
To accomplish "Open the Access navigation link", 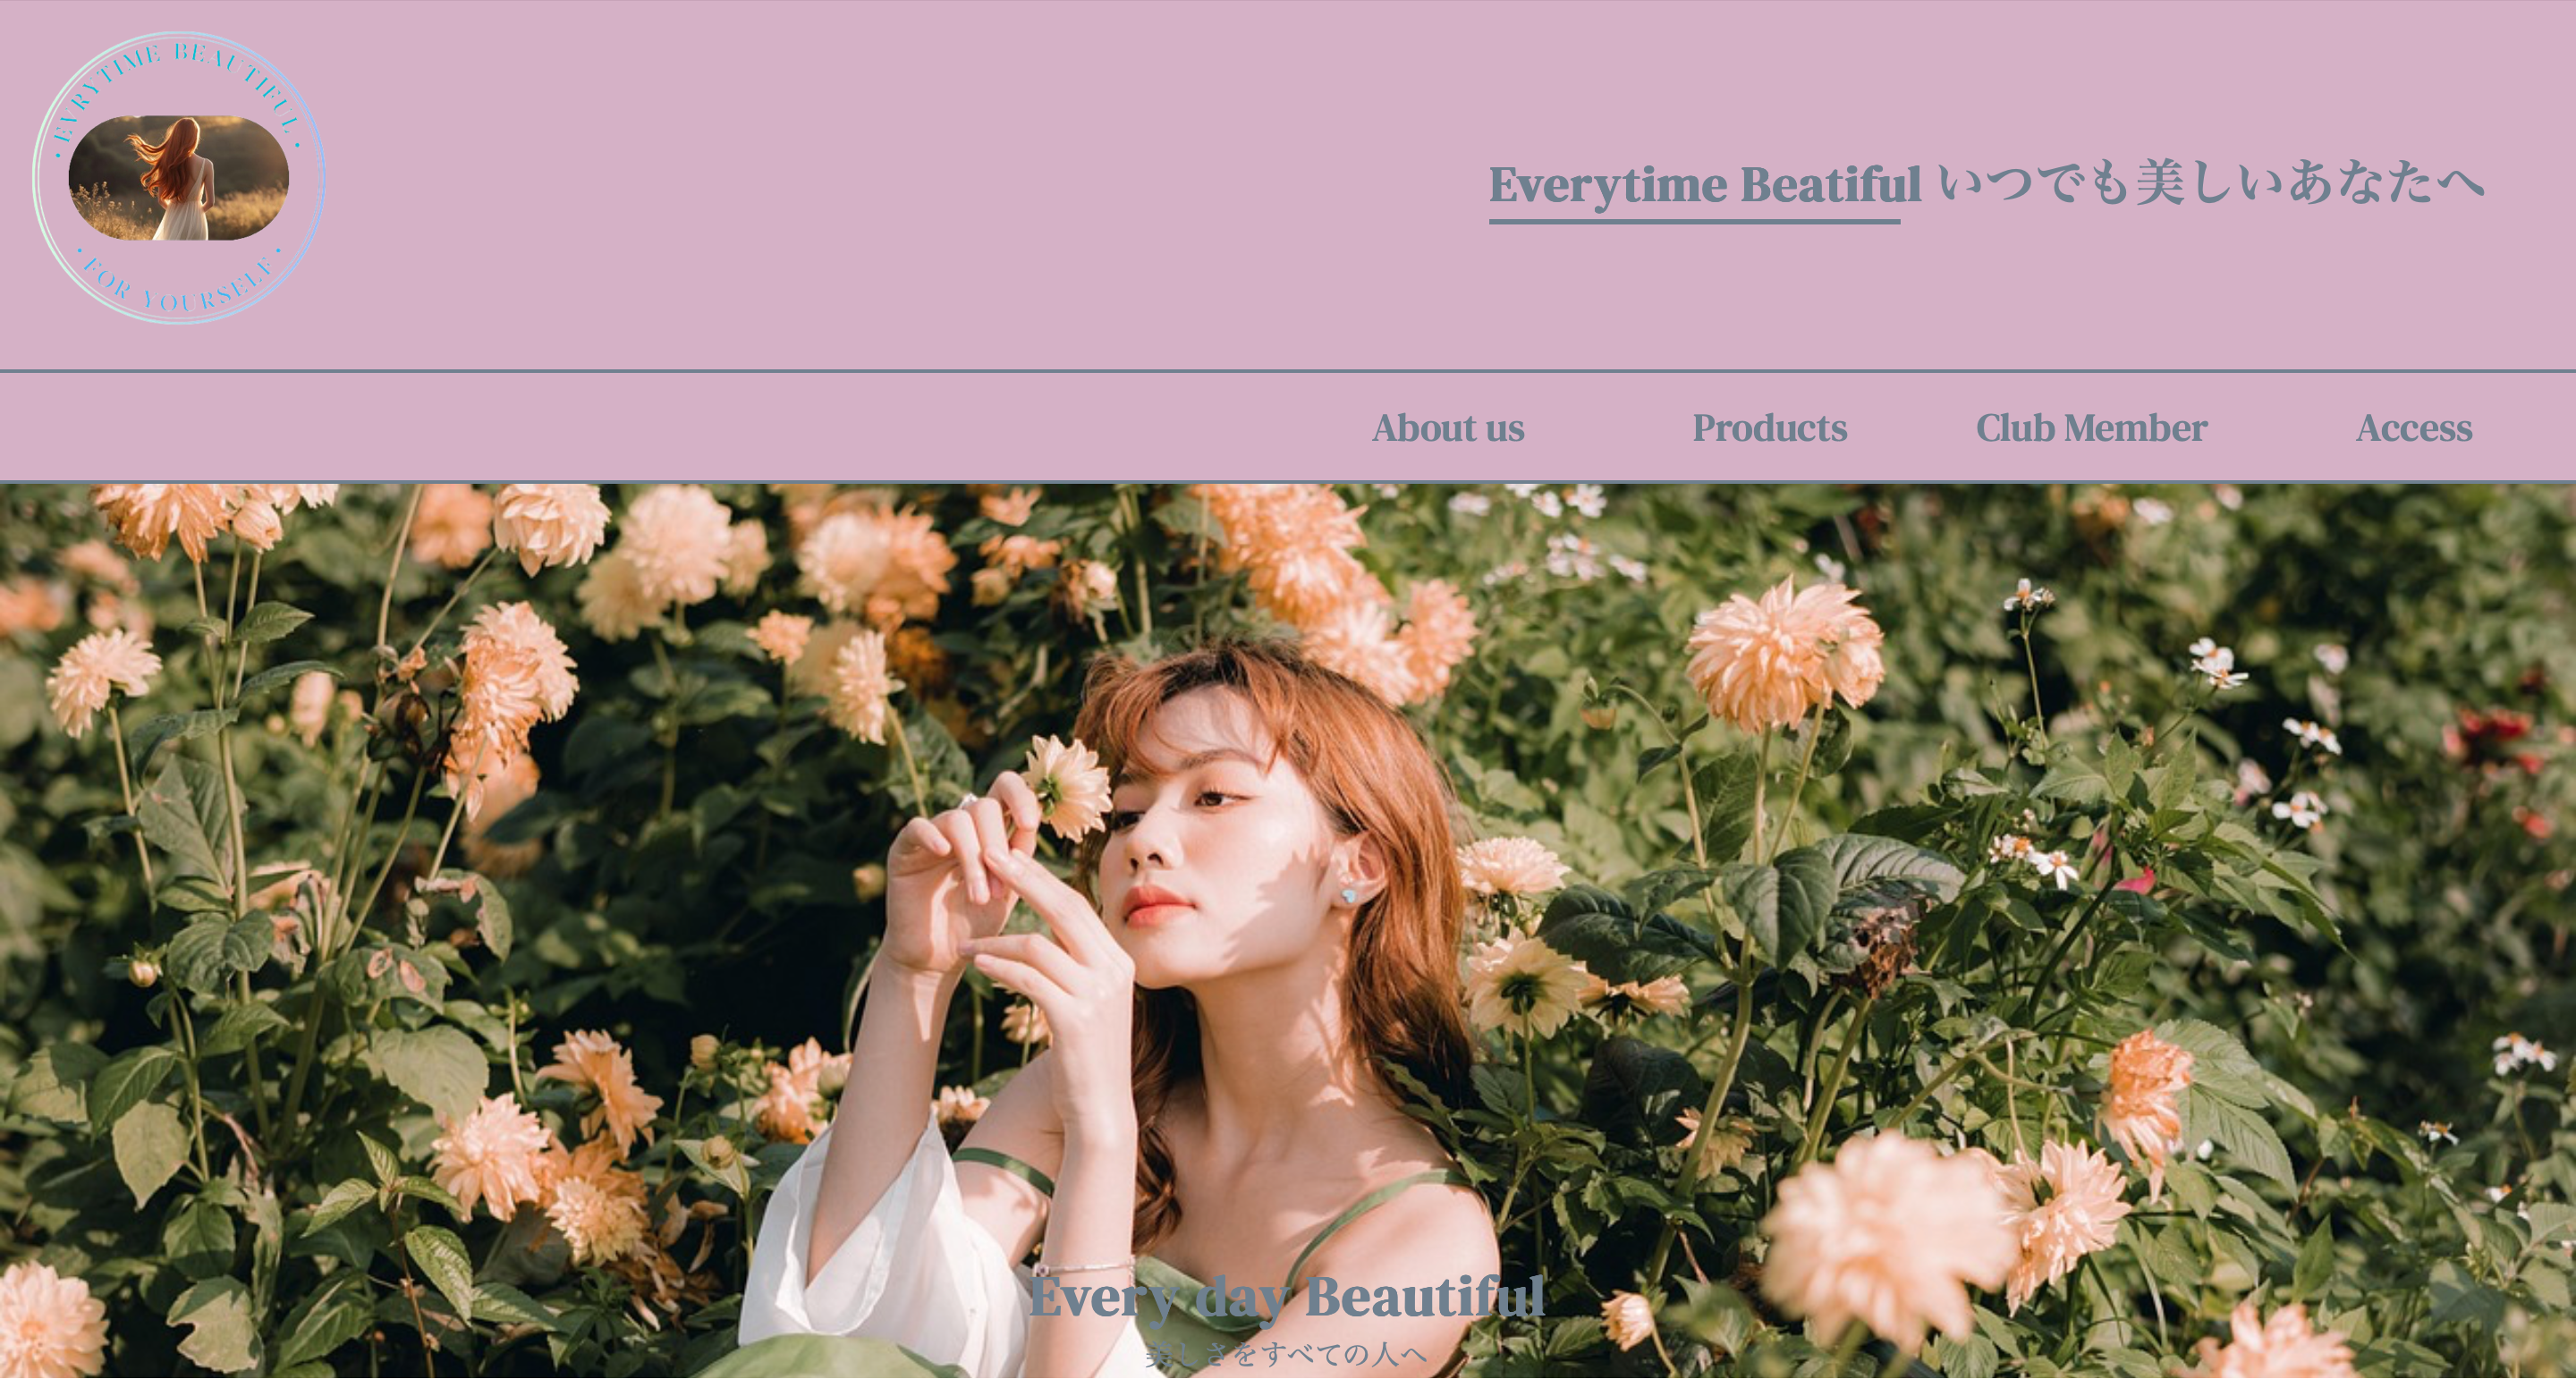I will click(x=2414, y=428).
